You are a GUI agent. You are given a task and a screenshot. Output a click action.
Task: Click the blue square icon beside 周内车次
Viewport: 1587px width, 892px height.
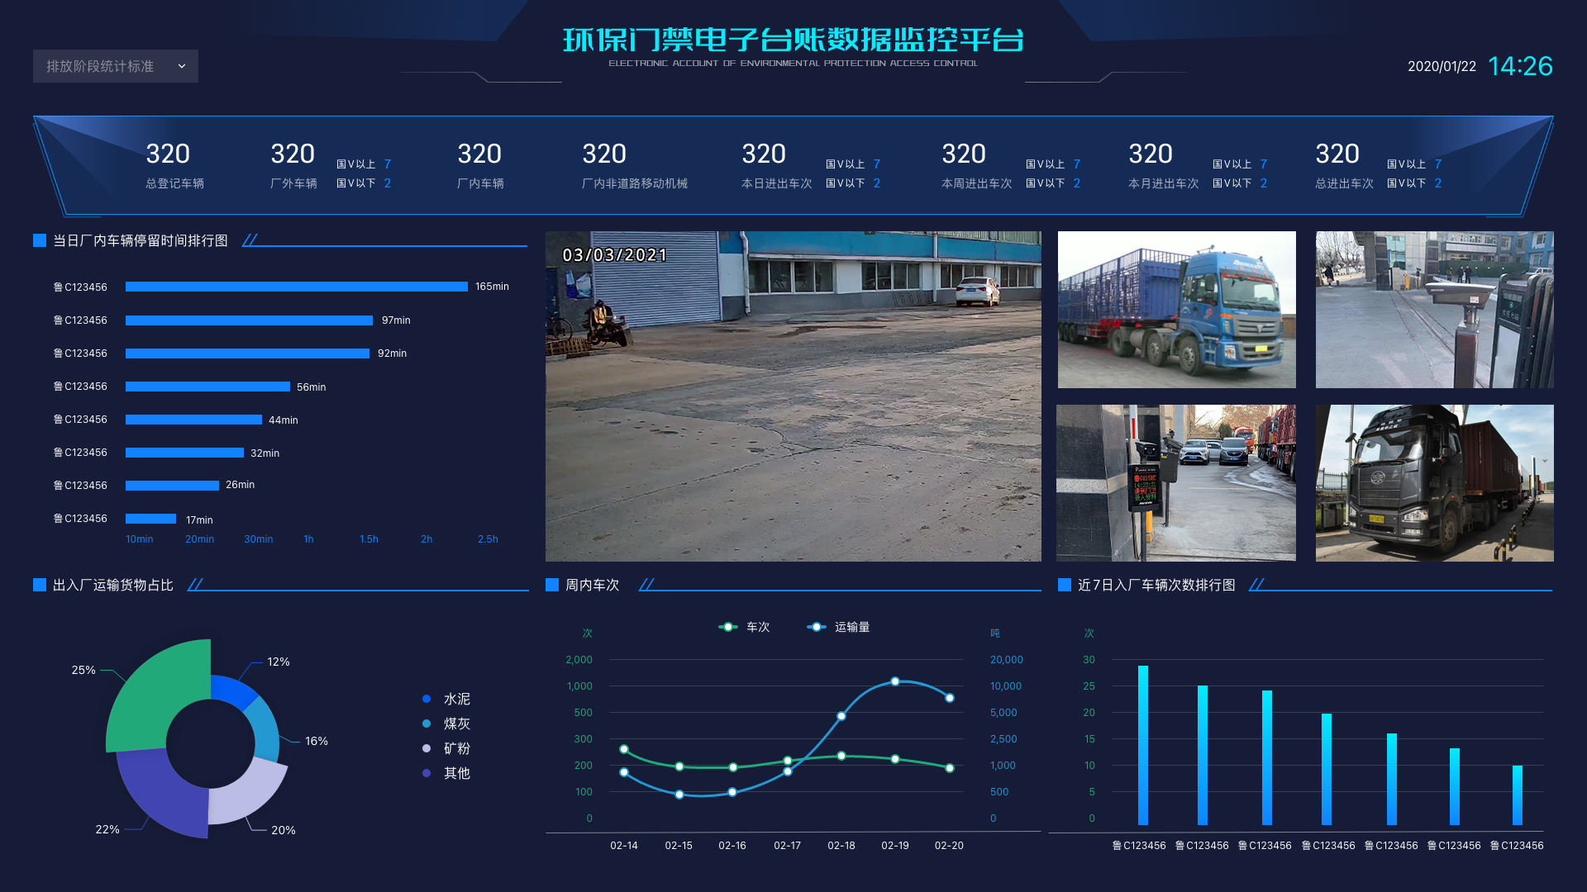(x=551, y=584)
